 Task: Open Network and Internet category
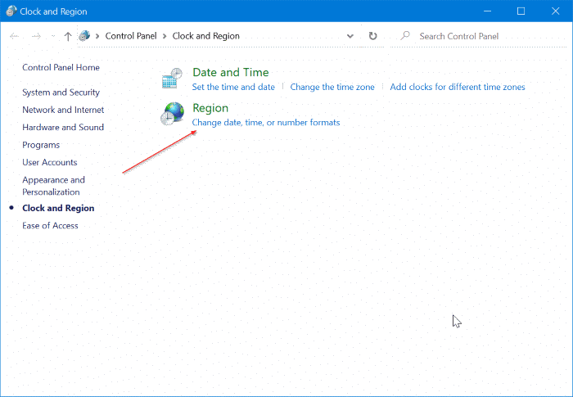click(63, 110)
